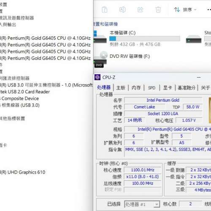
Task: Select the USB 3.0 可延伸主機控制器 device entry
Action: tap(46, 85)
